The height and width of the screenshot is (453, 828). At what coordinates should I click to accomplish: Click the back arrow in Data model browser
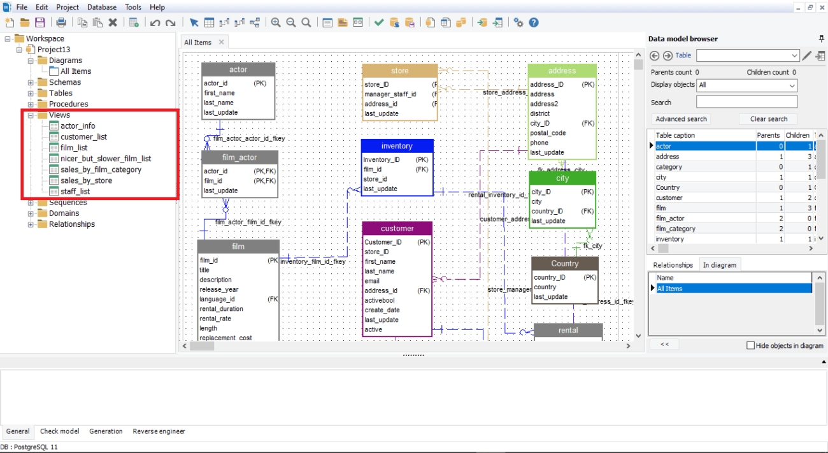pyautogui.click(x=654, y=55)
